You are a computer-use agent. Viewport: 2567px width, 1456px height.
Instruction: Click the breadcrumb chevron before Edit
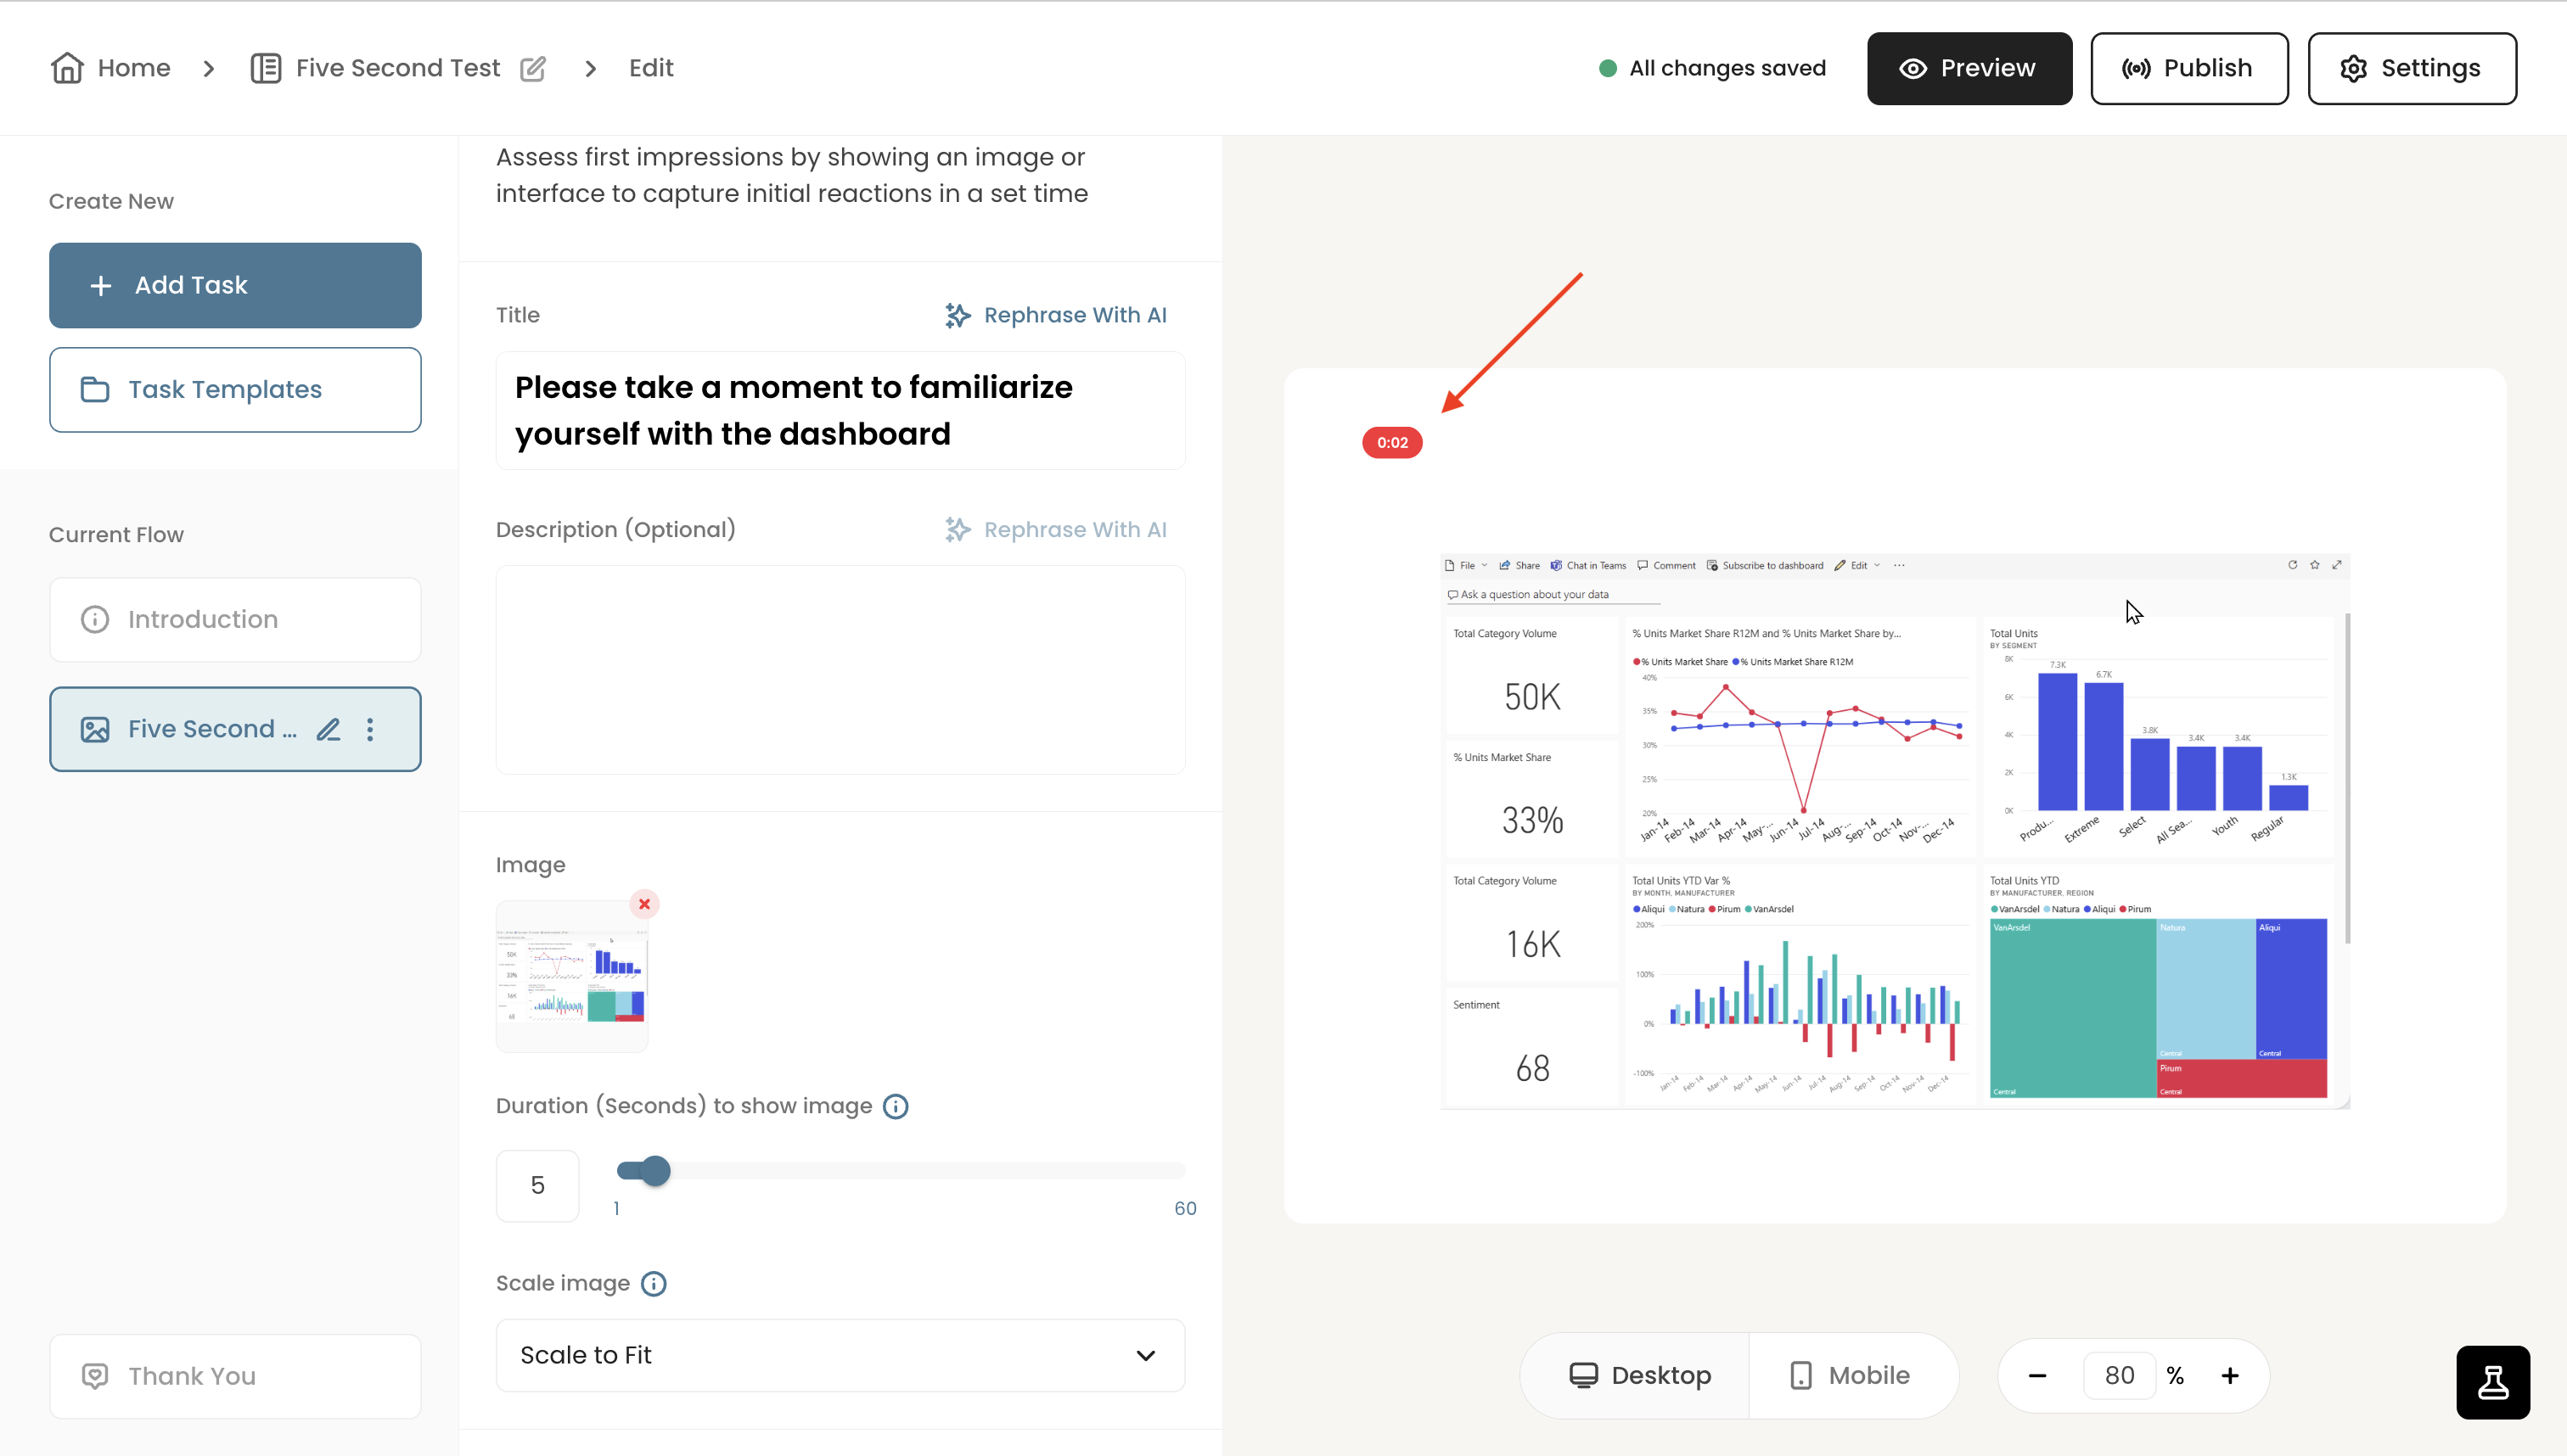tap(590, 68)
